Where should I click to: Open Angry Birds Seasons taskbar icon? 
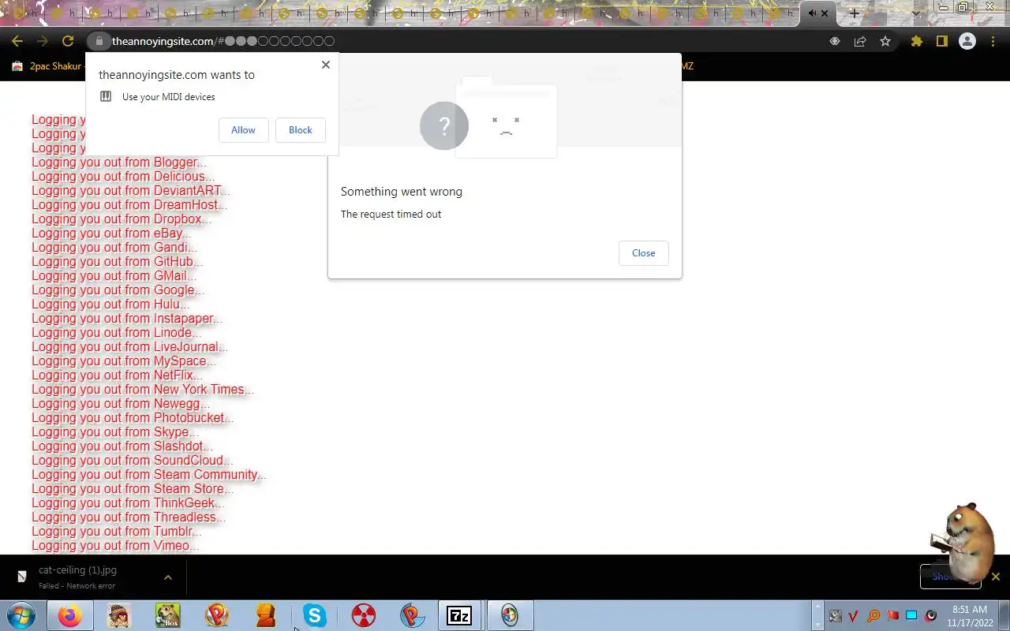pos(119,615)
